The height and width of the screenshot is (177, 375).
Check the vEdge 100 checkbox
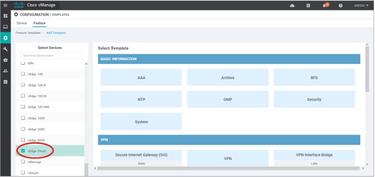[23, 74]
